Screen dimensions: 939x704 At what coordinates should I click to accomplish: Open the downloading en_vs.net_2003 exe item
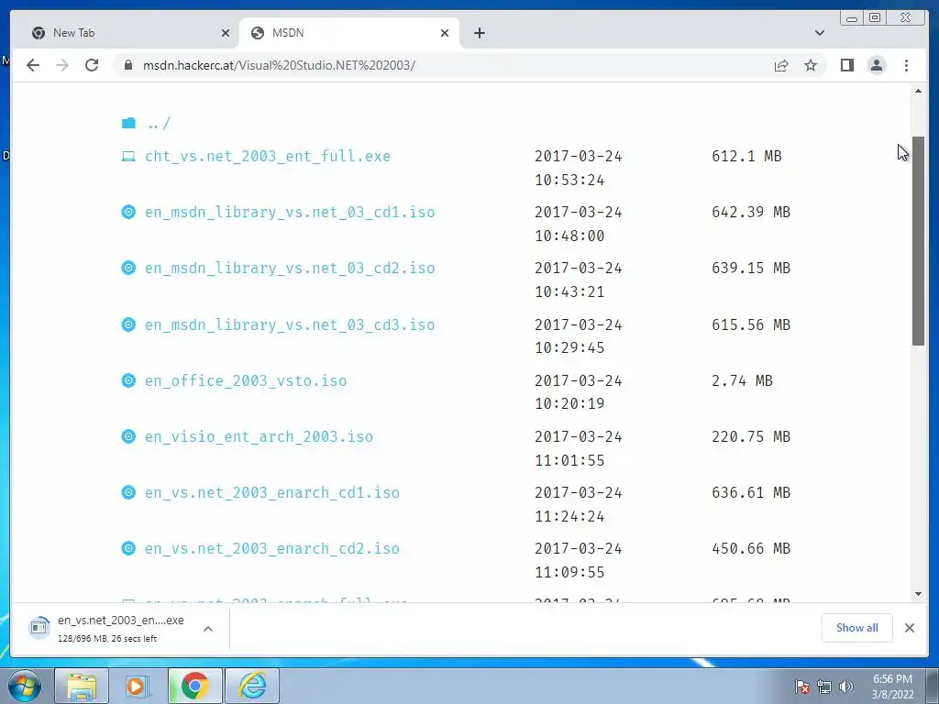coord(108,629)
